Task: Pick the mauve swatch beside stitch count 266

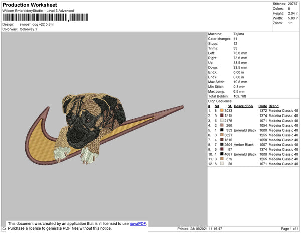Action: coord(222,125)
